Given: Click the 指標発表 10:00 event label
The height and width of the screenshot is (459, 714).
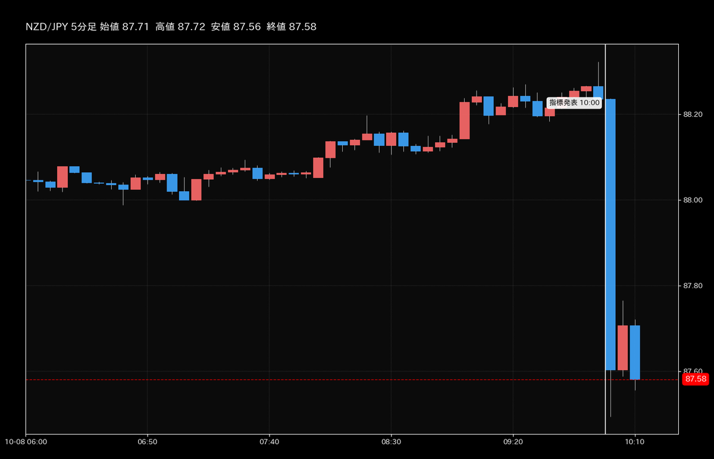Looking at the screenshot, I should (575, 102).
